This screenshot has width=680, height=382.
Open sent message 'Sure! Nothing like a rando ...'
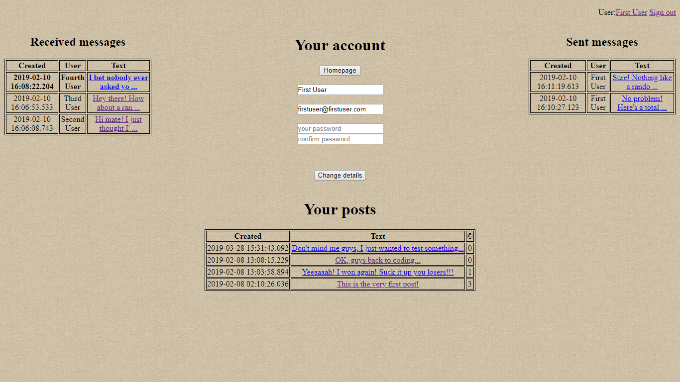click(x=642, y=82)
